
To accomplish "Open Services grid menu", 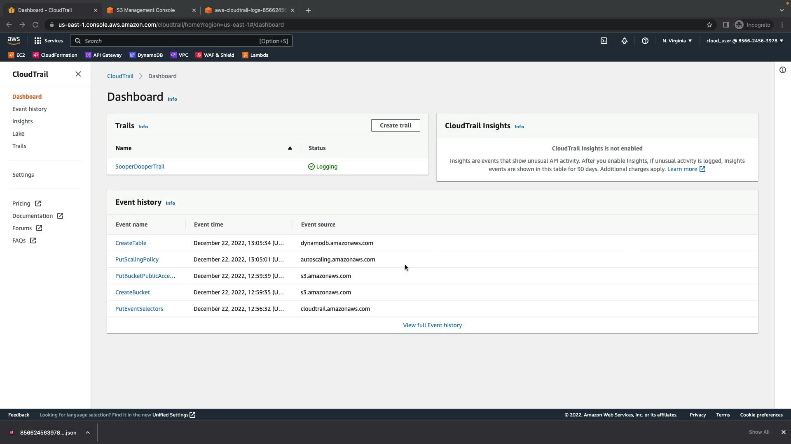I will pyautogui.click(x=49, y=41).
